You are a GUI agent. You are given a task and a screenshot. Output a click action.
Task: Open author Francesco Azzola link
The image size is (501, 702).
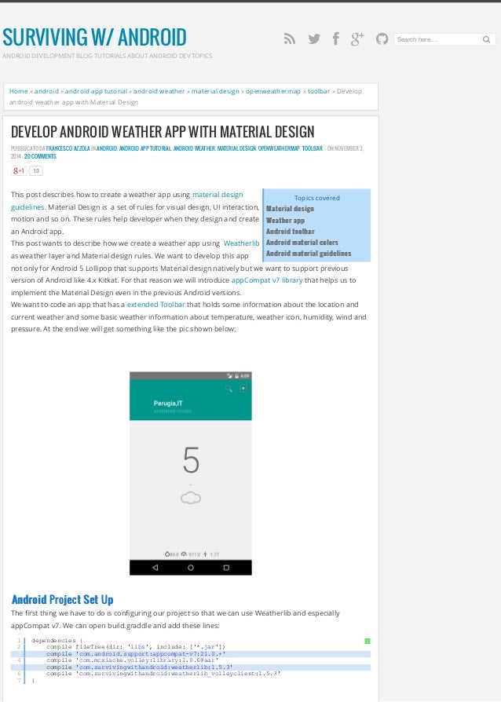tap(68, 148)
